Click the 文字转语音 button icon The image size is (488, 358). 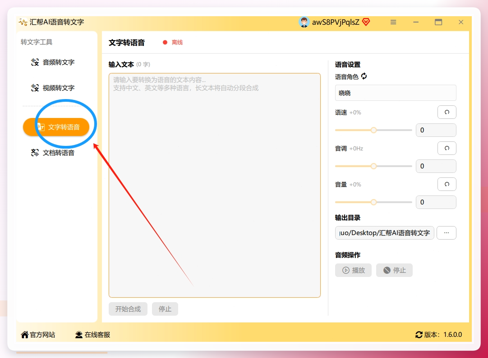click(41, 127)
